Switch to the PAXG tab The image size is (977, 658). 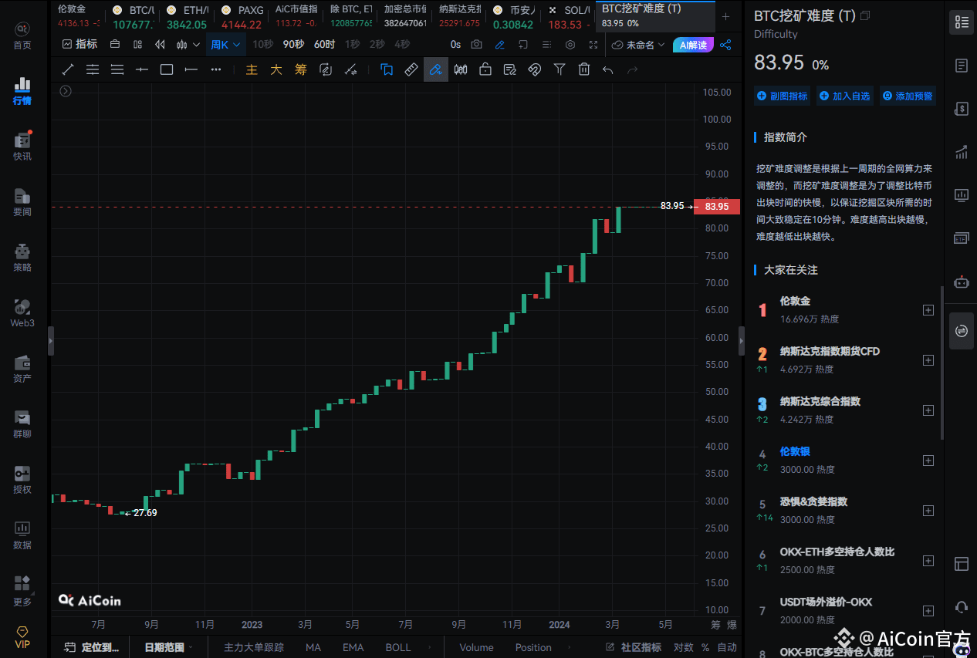pos(242,15)
